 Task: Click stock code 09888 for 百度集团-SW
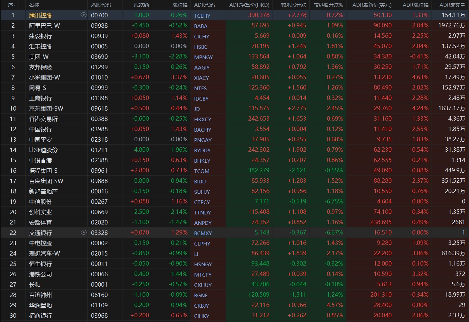pos(99,181)
